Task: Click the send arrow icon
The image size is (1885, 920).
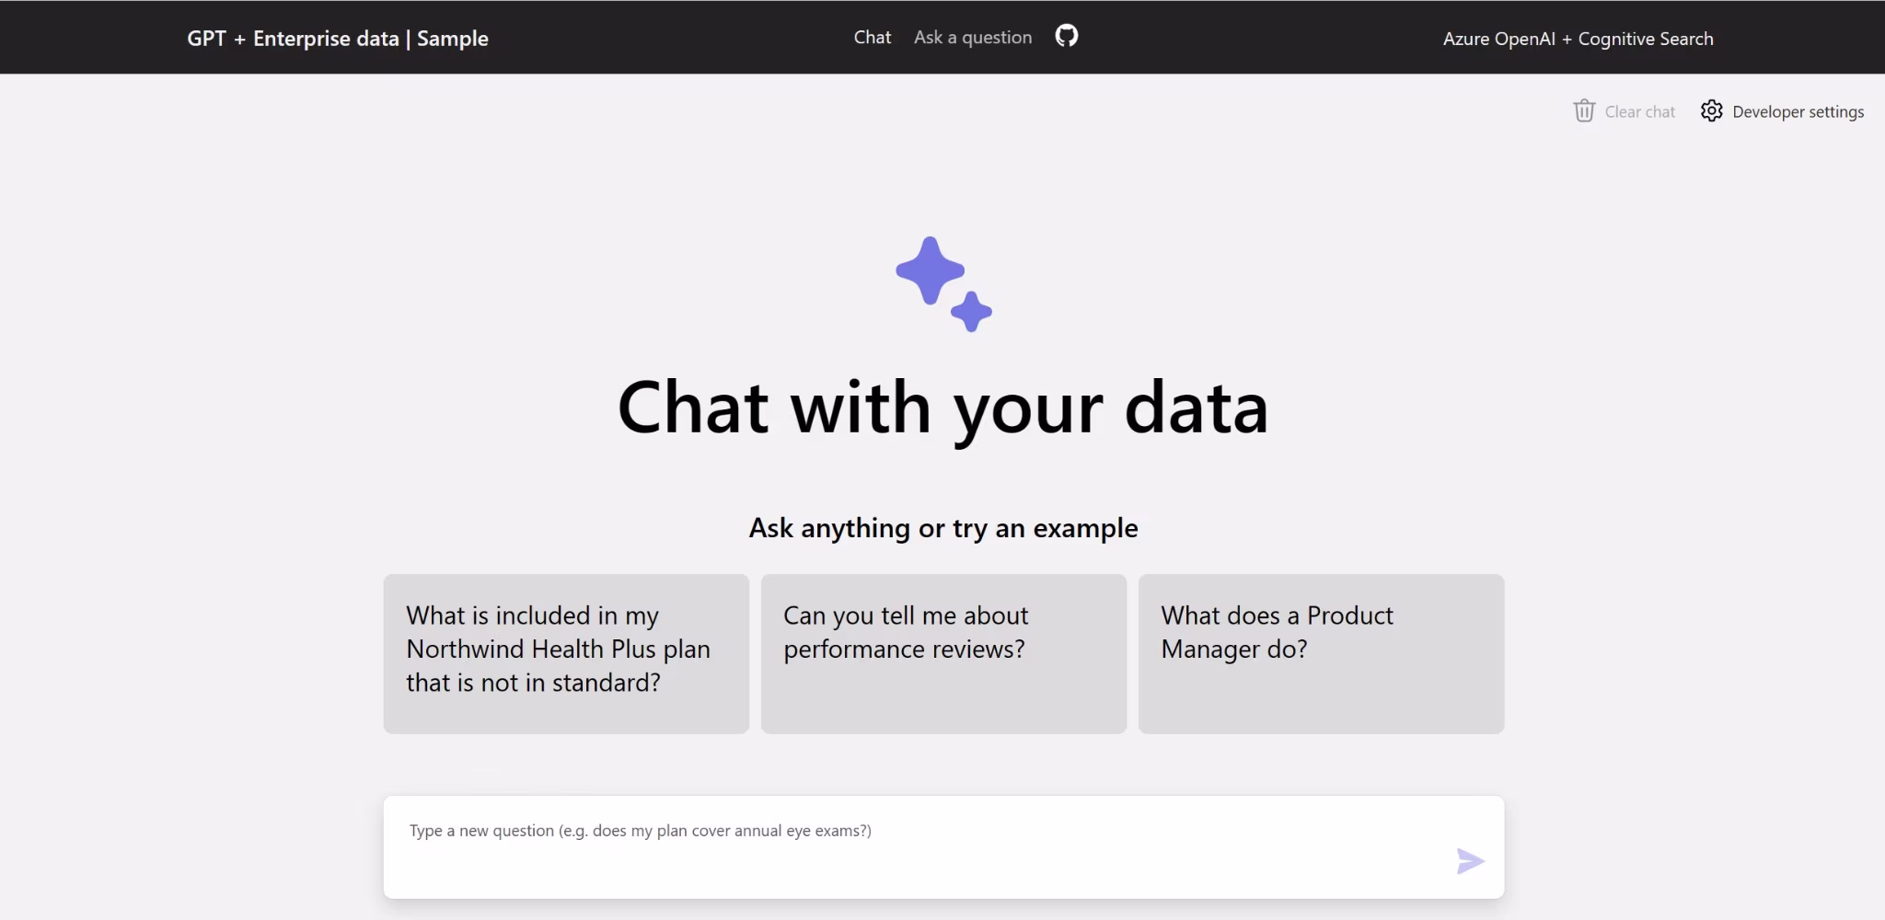Action: pos(1470,861)
